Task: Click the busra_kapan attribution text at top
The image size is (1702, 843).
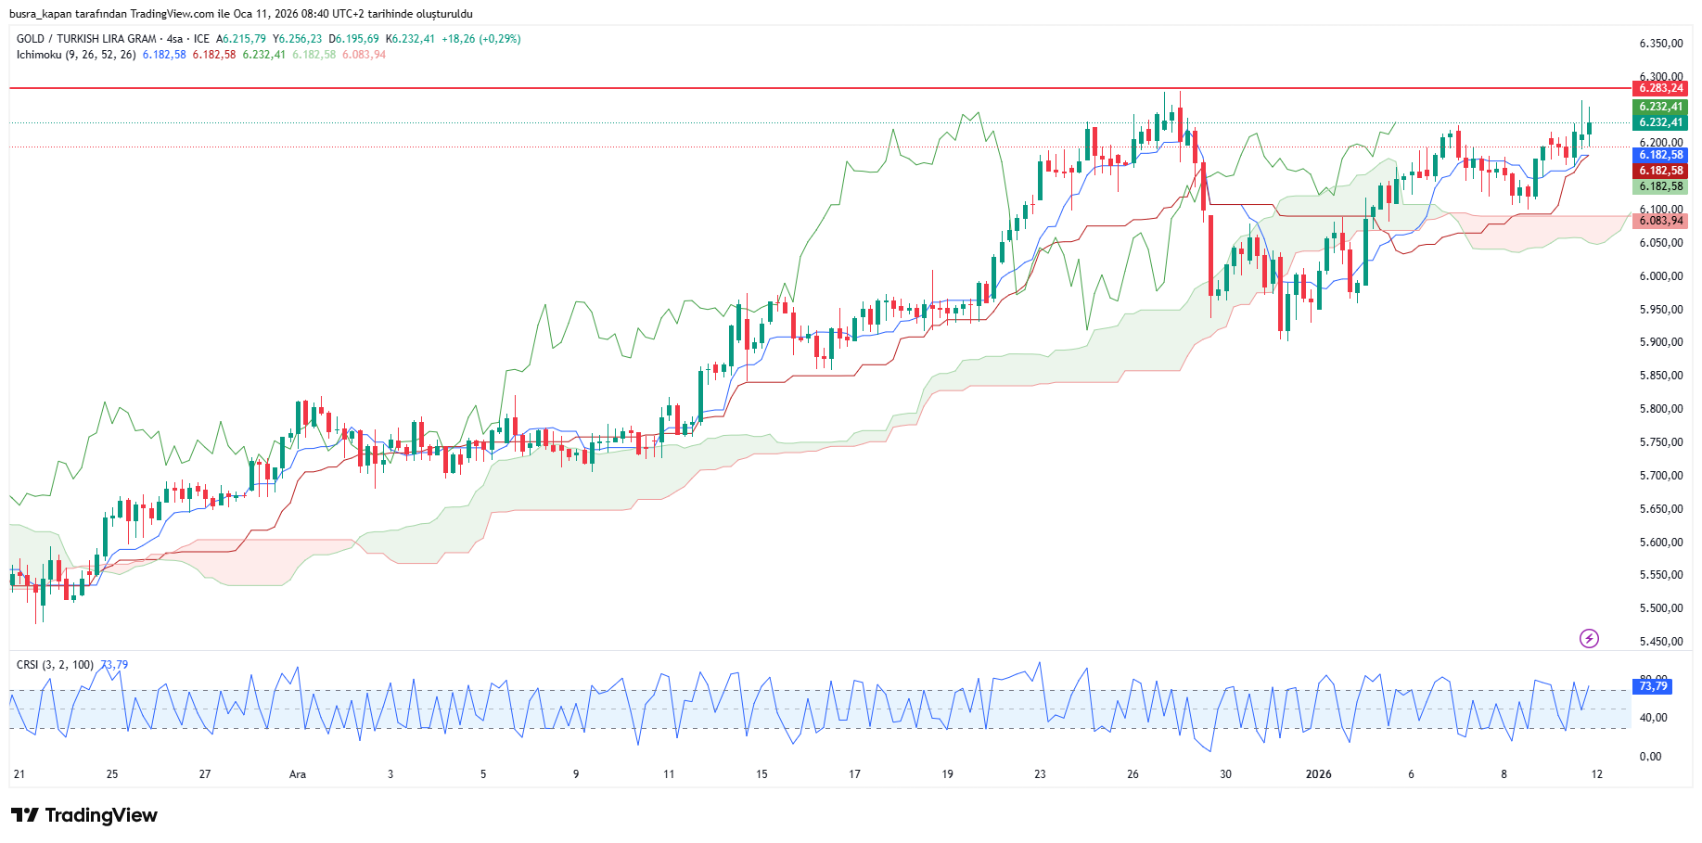Action: click(241, 14)
